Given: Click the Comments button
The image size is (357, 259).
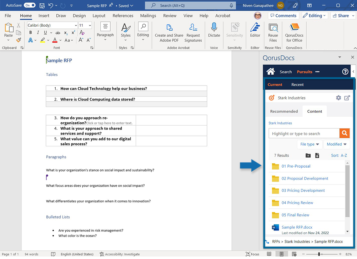Looking at the screenshot, I should 283,16.
